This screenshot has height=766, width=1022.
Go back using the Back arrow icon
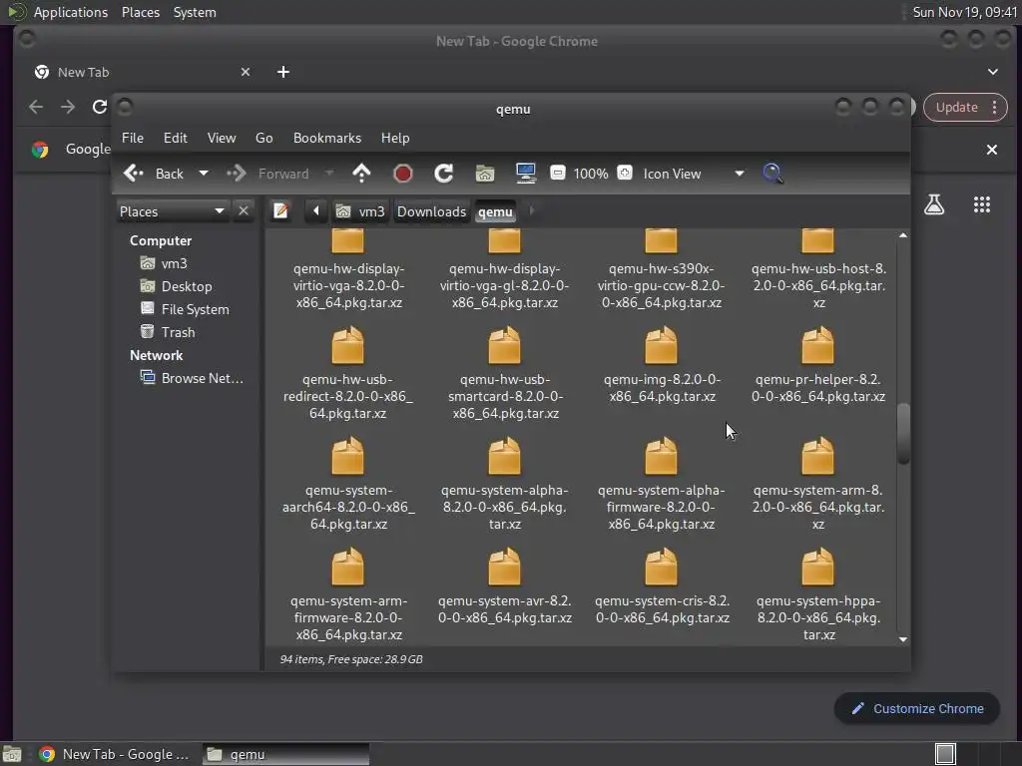coord(134,174)
